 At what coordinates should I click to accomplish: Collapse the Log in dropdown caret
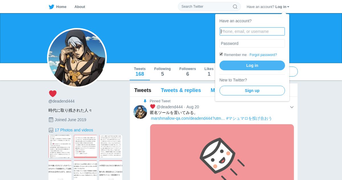coord(288,7)
